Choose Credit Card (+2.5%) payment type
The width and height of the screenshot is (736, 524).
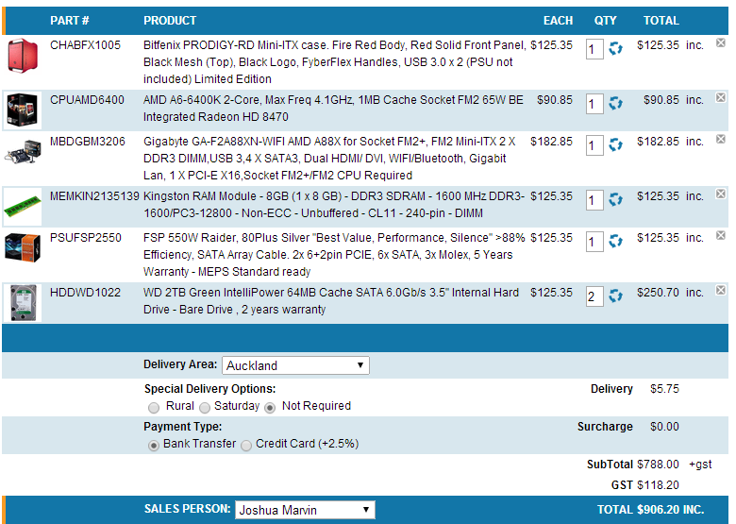click(246, 445)
